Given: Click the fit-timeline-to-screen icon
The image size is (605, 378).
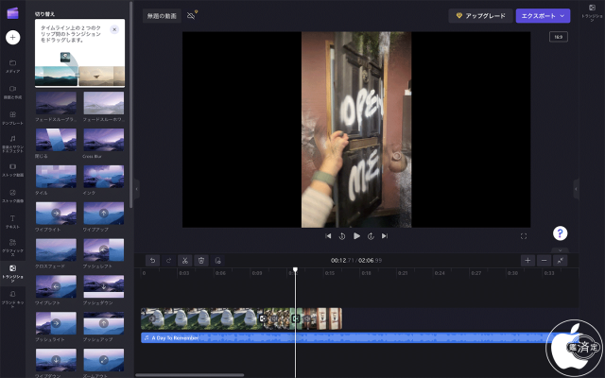Looking at the screenshot, I should click(x=561, y=260).
